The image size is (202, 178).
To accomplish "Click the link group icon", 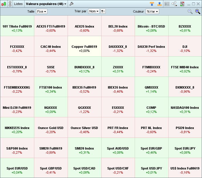I will (10, 4).
